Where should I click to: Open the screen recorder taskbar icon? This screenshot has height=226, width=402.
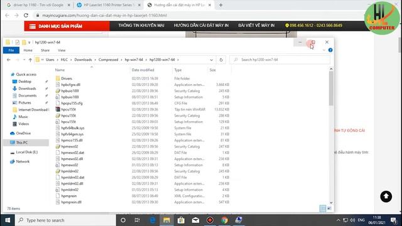[x=210, y=220]
